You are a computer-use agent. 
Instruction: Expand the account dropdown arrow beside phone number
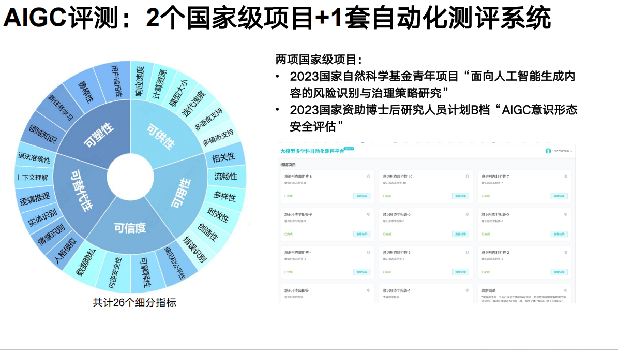(571, 151)
